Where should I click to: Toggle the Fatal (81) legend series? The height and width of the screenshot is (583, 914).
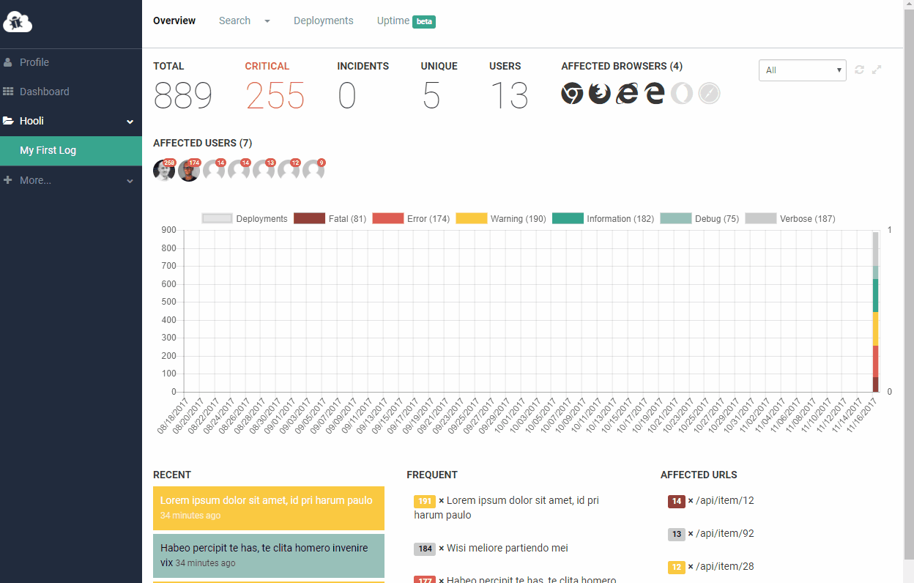[x=330, y=218]
